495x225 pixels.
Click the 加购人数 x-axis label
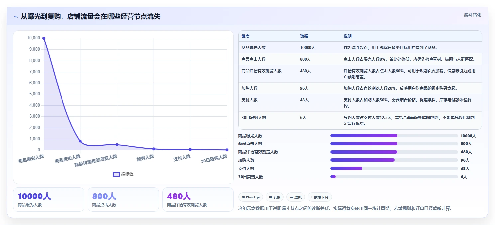click(x=145, y=158)
